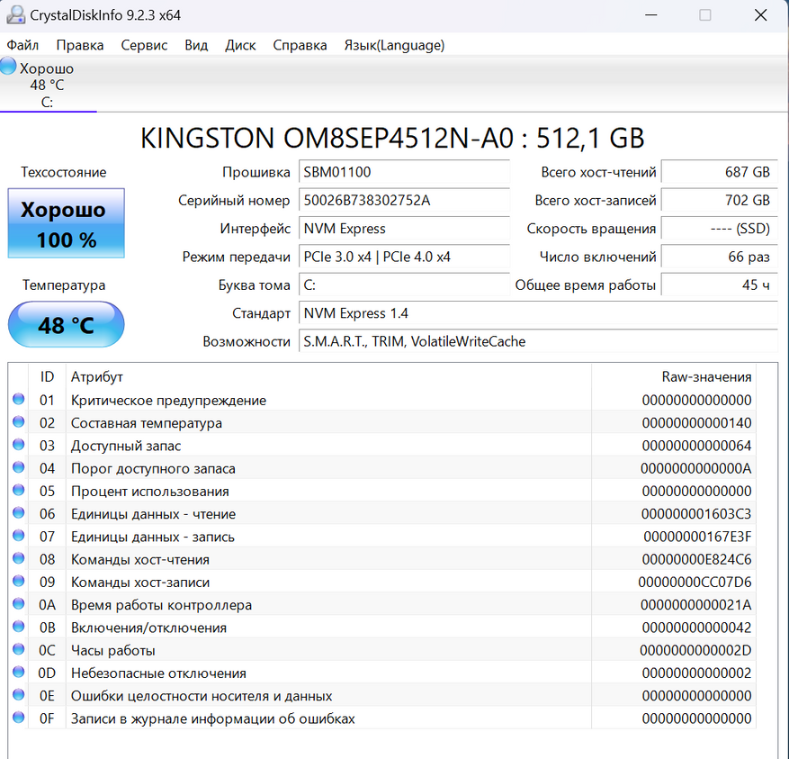Click status orb for Единицы данных - запись row

click(x=19, y=535)
